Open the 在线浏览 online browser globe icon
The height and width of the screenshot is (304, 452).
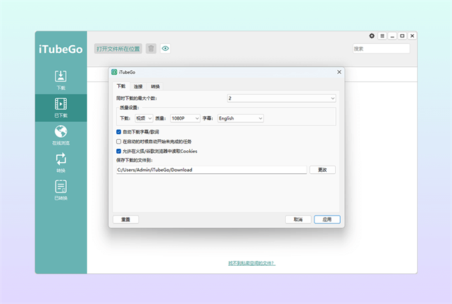click(60, 133)
